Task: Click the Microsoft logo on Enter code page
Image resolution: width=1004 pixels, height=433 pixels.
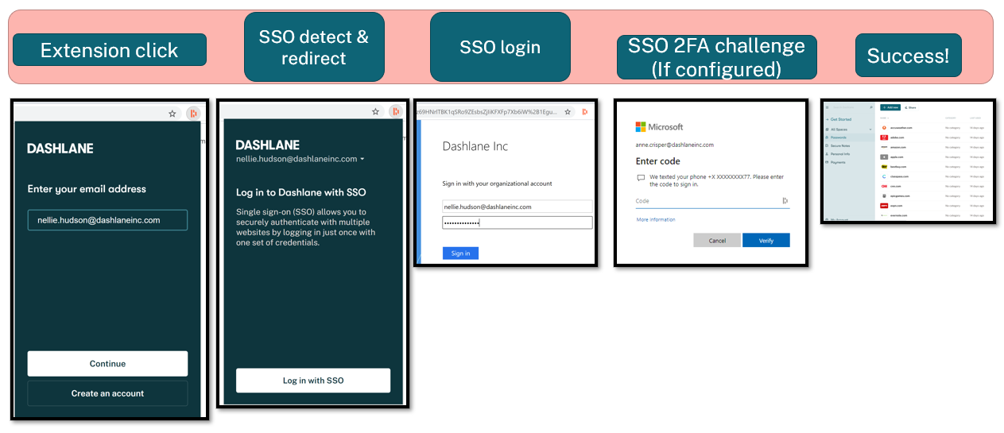Action: click(659, 127)
